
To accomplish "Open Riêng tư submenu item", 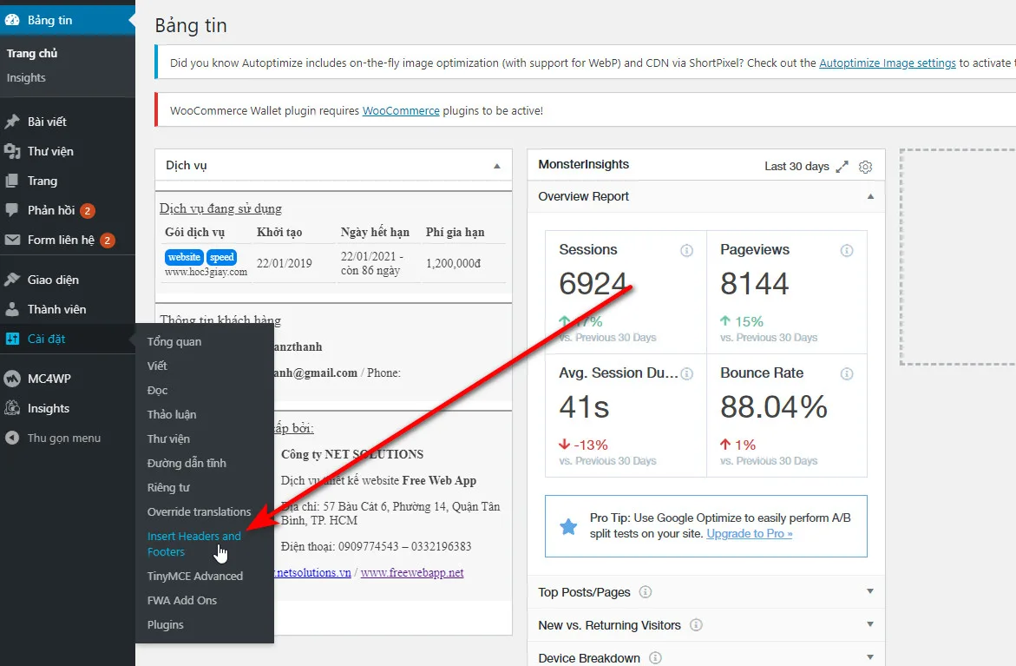I will (x=168, y=488).
